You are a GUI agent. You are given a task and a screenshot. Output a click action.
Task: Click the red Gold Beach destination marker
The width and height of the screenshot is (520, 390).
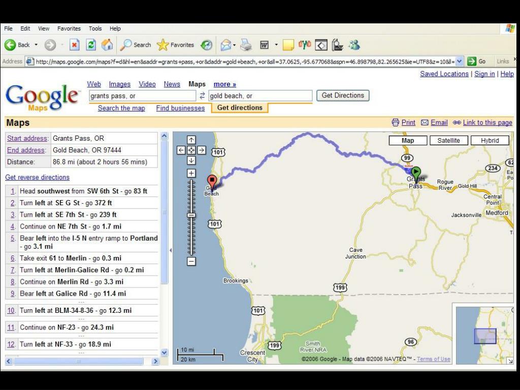(212, 182)
